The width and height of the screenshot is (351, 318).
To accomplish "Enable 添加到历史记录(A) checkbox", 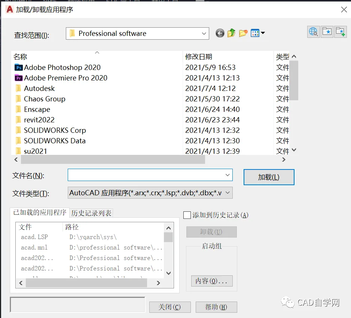I will [x=187, y=215].
